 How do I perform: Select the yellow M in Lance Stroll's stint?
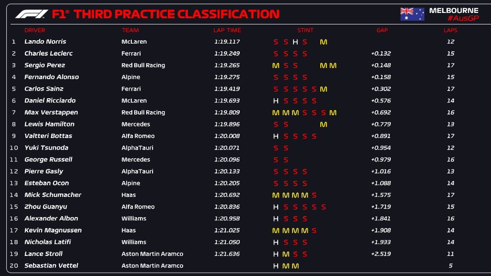[285, 254]
